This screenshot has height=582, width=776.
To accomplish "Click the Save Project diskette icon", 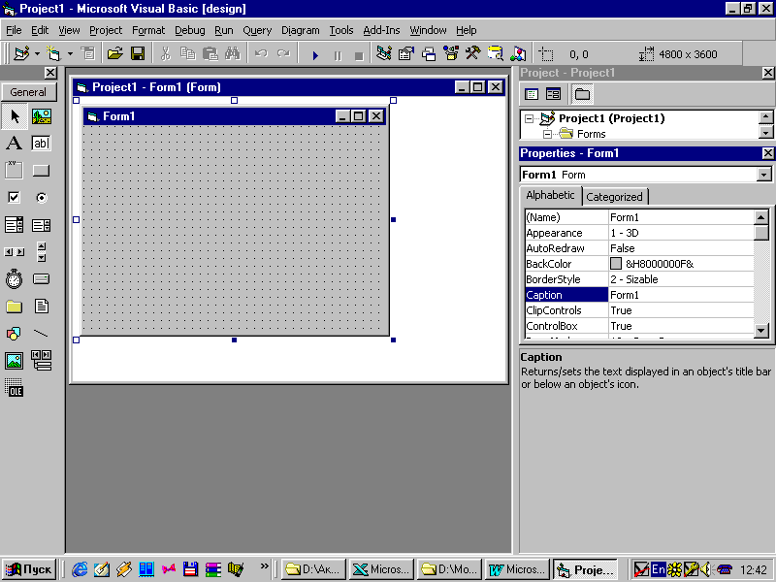I will (x=138, y=53).
